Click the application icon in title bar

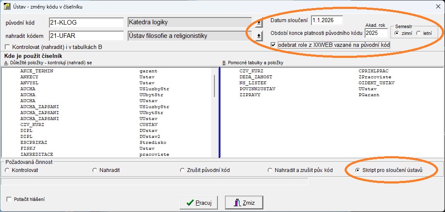7,6
